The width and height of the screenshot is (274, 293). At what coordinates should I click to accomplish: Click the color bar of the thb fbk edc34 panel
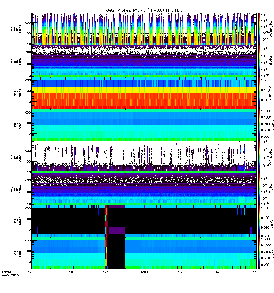pos(259,93)
